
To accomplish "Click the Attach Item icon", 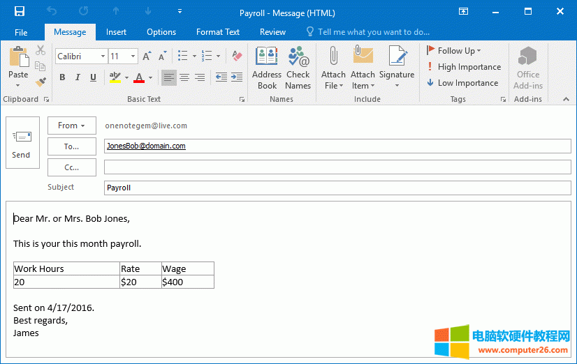I will click(363, 68).
